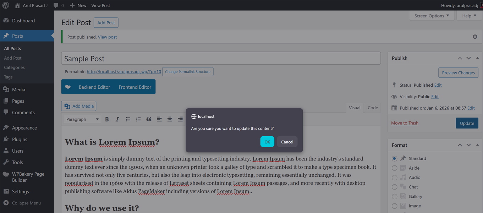This screenshot has width=483, height=213.
Task: Open the localhost permalink URL
Action: pyautogui.click(x=124, y=72)
